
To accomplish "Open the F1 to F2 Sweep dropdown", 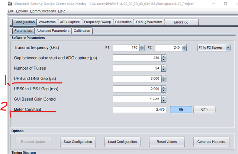I will click(214, 48).
